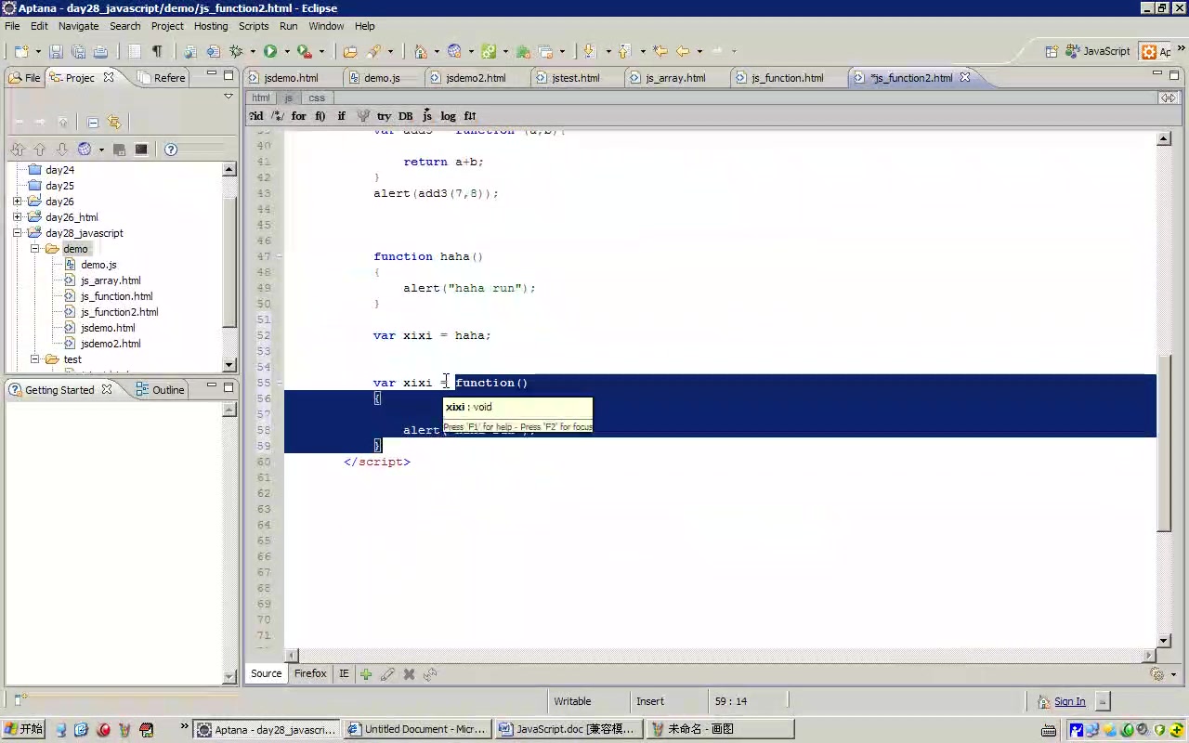Click the help question mark icon in Project panel
This screenshot has height=743, width=1189.
click(171, 150)
